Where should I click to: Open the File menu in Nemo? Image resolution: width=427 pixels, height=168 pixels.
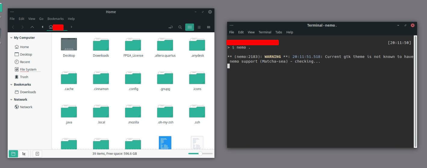tap(12, 19)
